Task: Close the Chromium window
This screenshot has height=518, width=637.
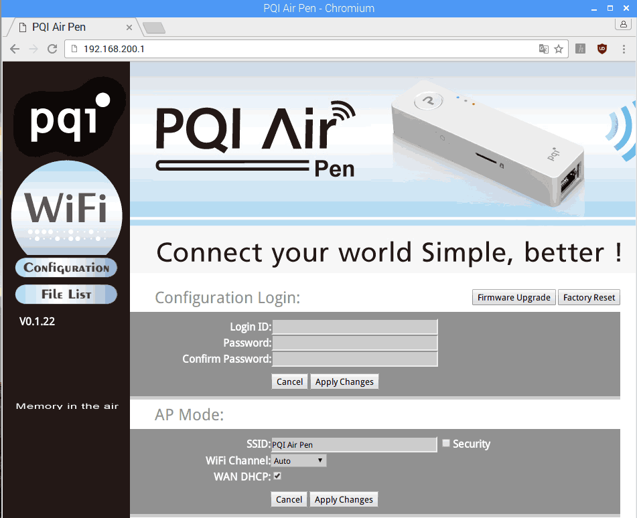Action: pyautogui.click(x=626, y=8)
